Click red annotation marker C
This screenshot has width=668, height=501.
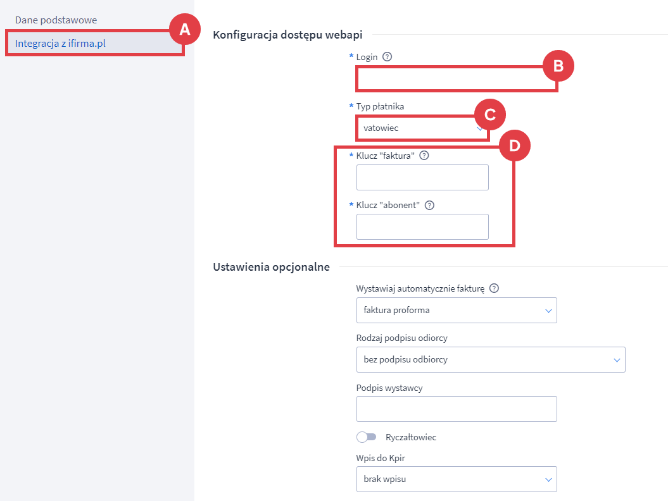[x=489, y=115]
